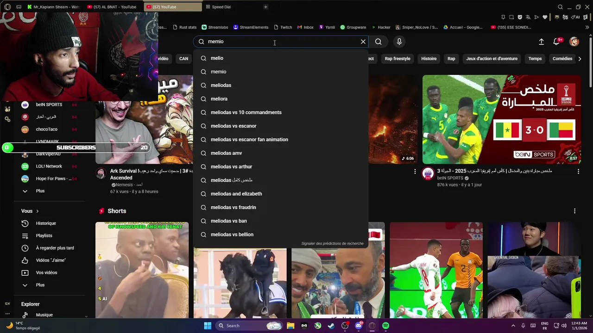Select the 'CAN' filter chip
This screenshot has height=333, width=593.
184,59
